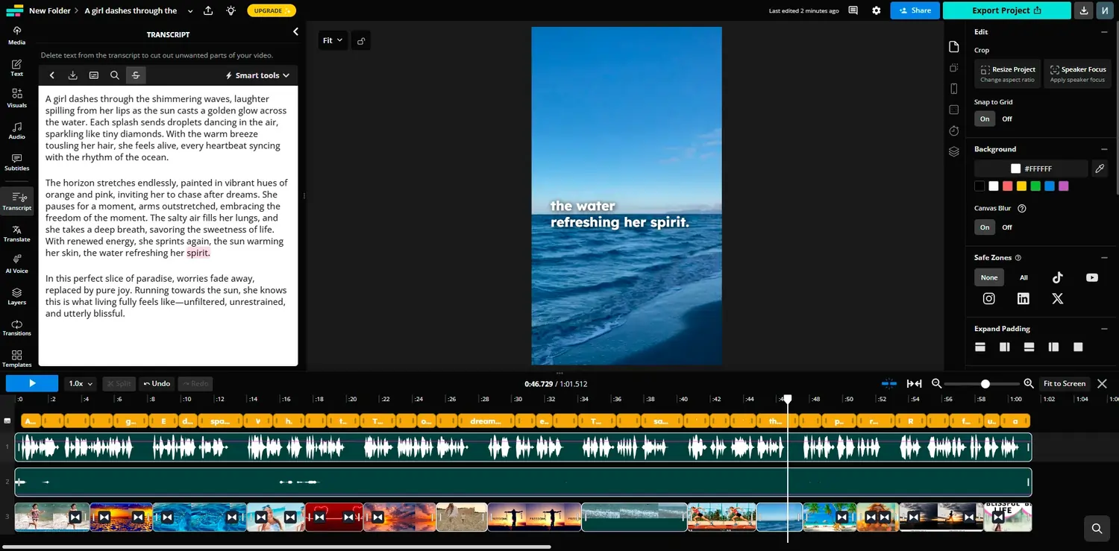Screen dimensions: 1119x551
Task: Open the settings gear icon
Action: pos(876,10)
